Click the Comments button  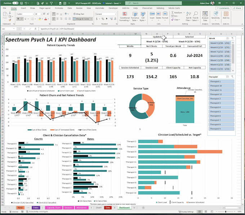click(223, 8)
